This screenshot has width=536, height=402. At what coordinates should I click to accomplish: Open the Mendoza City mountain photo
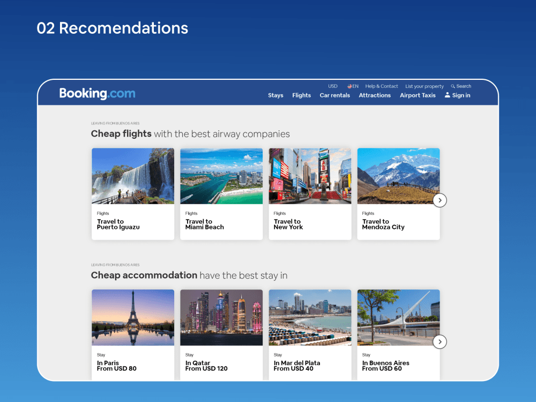pos(399,176)
